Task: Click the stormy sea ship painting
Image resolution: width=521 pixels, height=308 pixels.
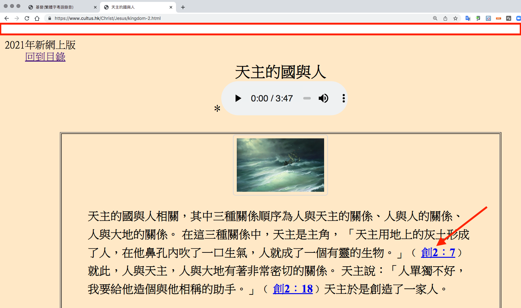Action: click(x=280, y=165)
